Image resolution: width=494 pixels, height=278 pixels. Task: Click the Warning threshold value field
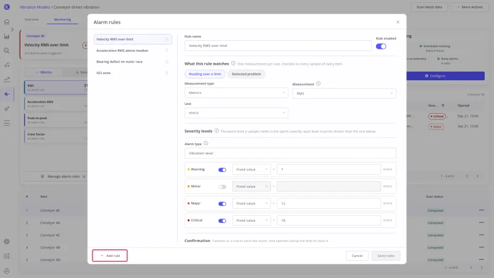[x=329, y=169]
